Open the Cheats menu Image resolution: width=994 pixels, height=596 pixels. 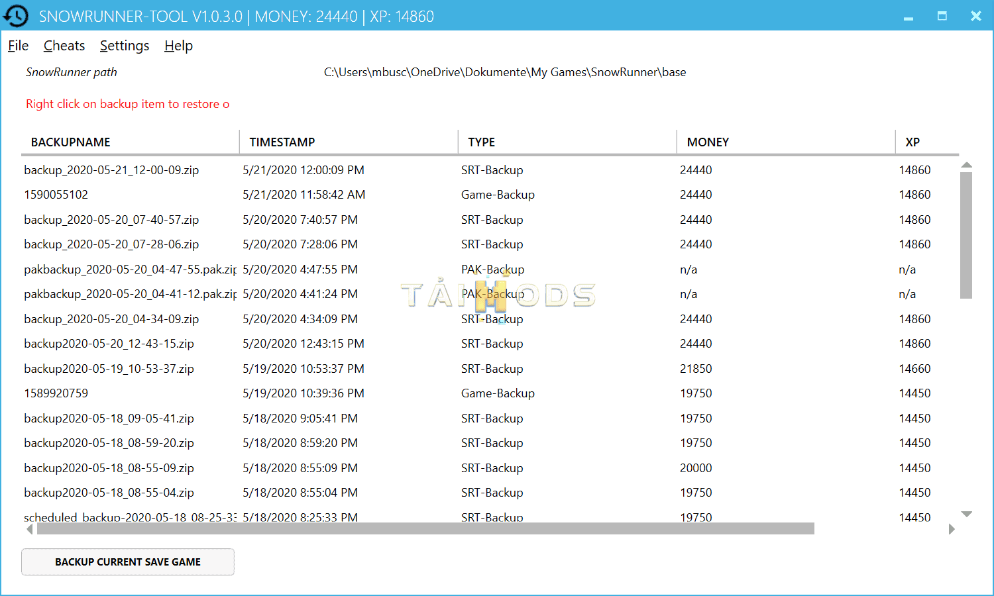(64, 46)
